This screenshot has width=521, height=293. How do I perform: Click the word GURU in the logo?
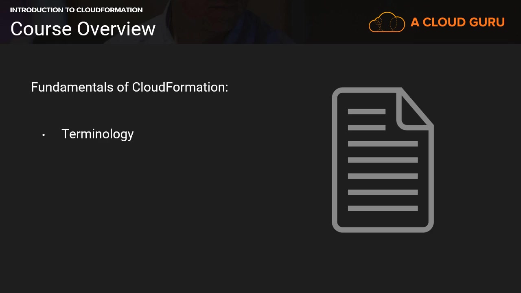coord(487,22)
